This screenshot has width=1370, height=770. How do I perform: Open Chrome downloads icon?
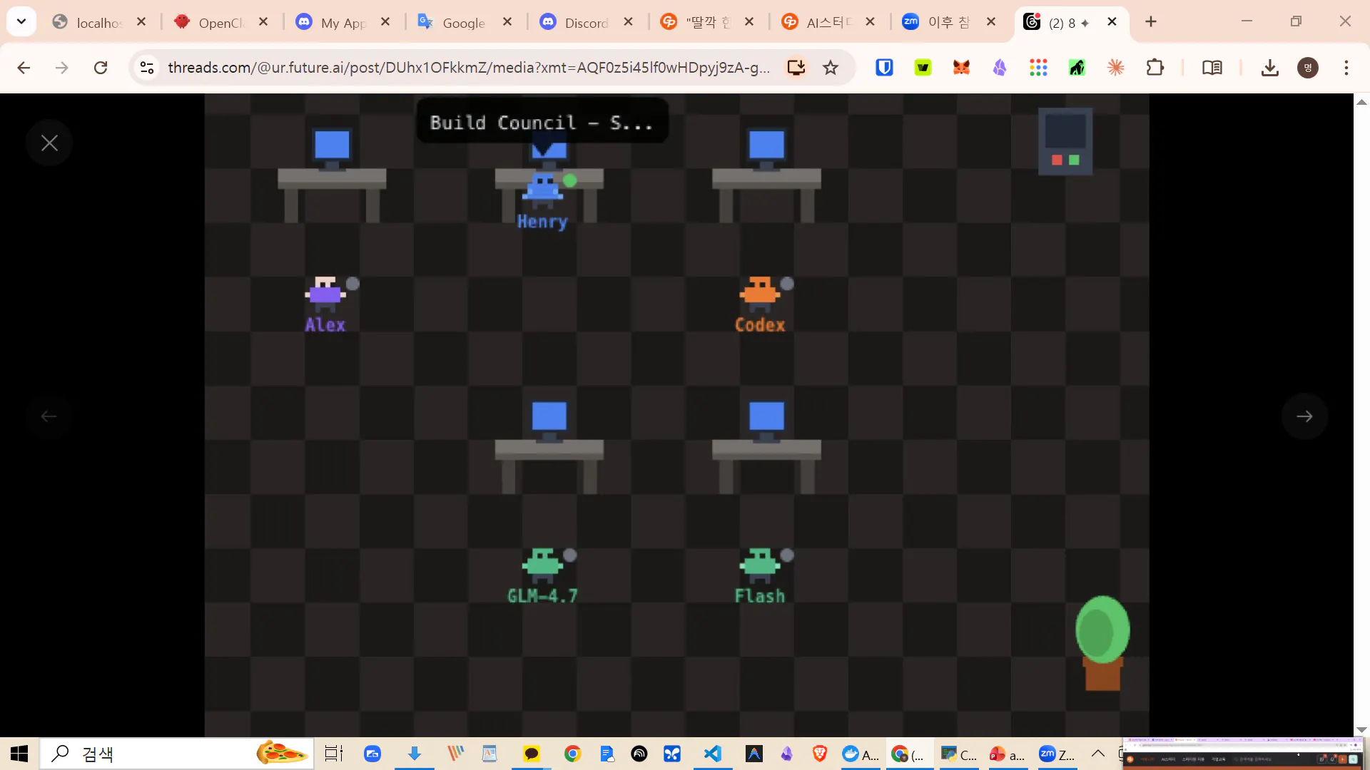1269,68
